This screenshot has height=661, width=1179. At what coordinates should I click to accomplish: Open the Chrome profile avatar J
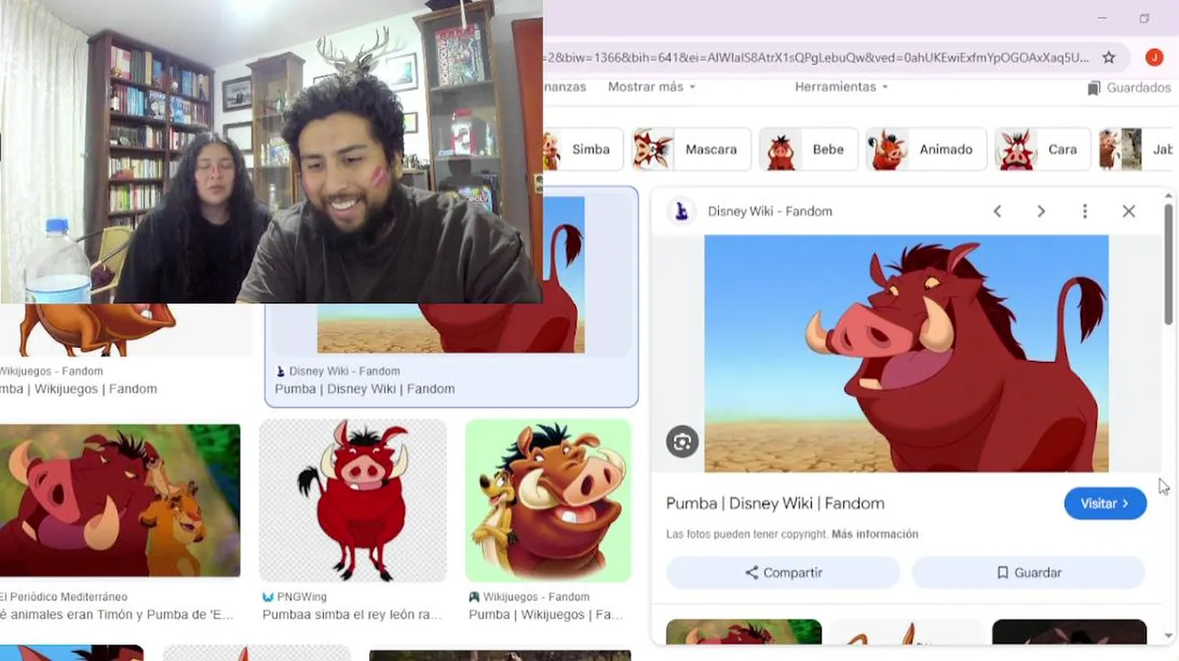point(1154,57)
